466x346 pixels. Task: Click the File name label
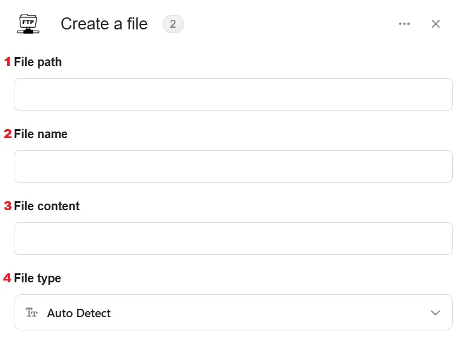41,134
